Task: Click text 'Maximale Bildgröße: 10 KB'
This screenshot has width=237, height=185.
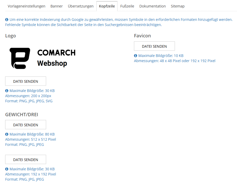Action: pyautogui.click(x=161, y=56)
